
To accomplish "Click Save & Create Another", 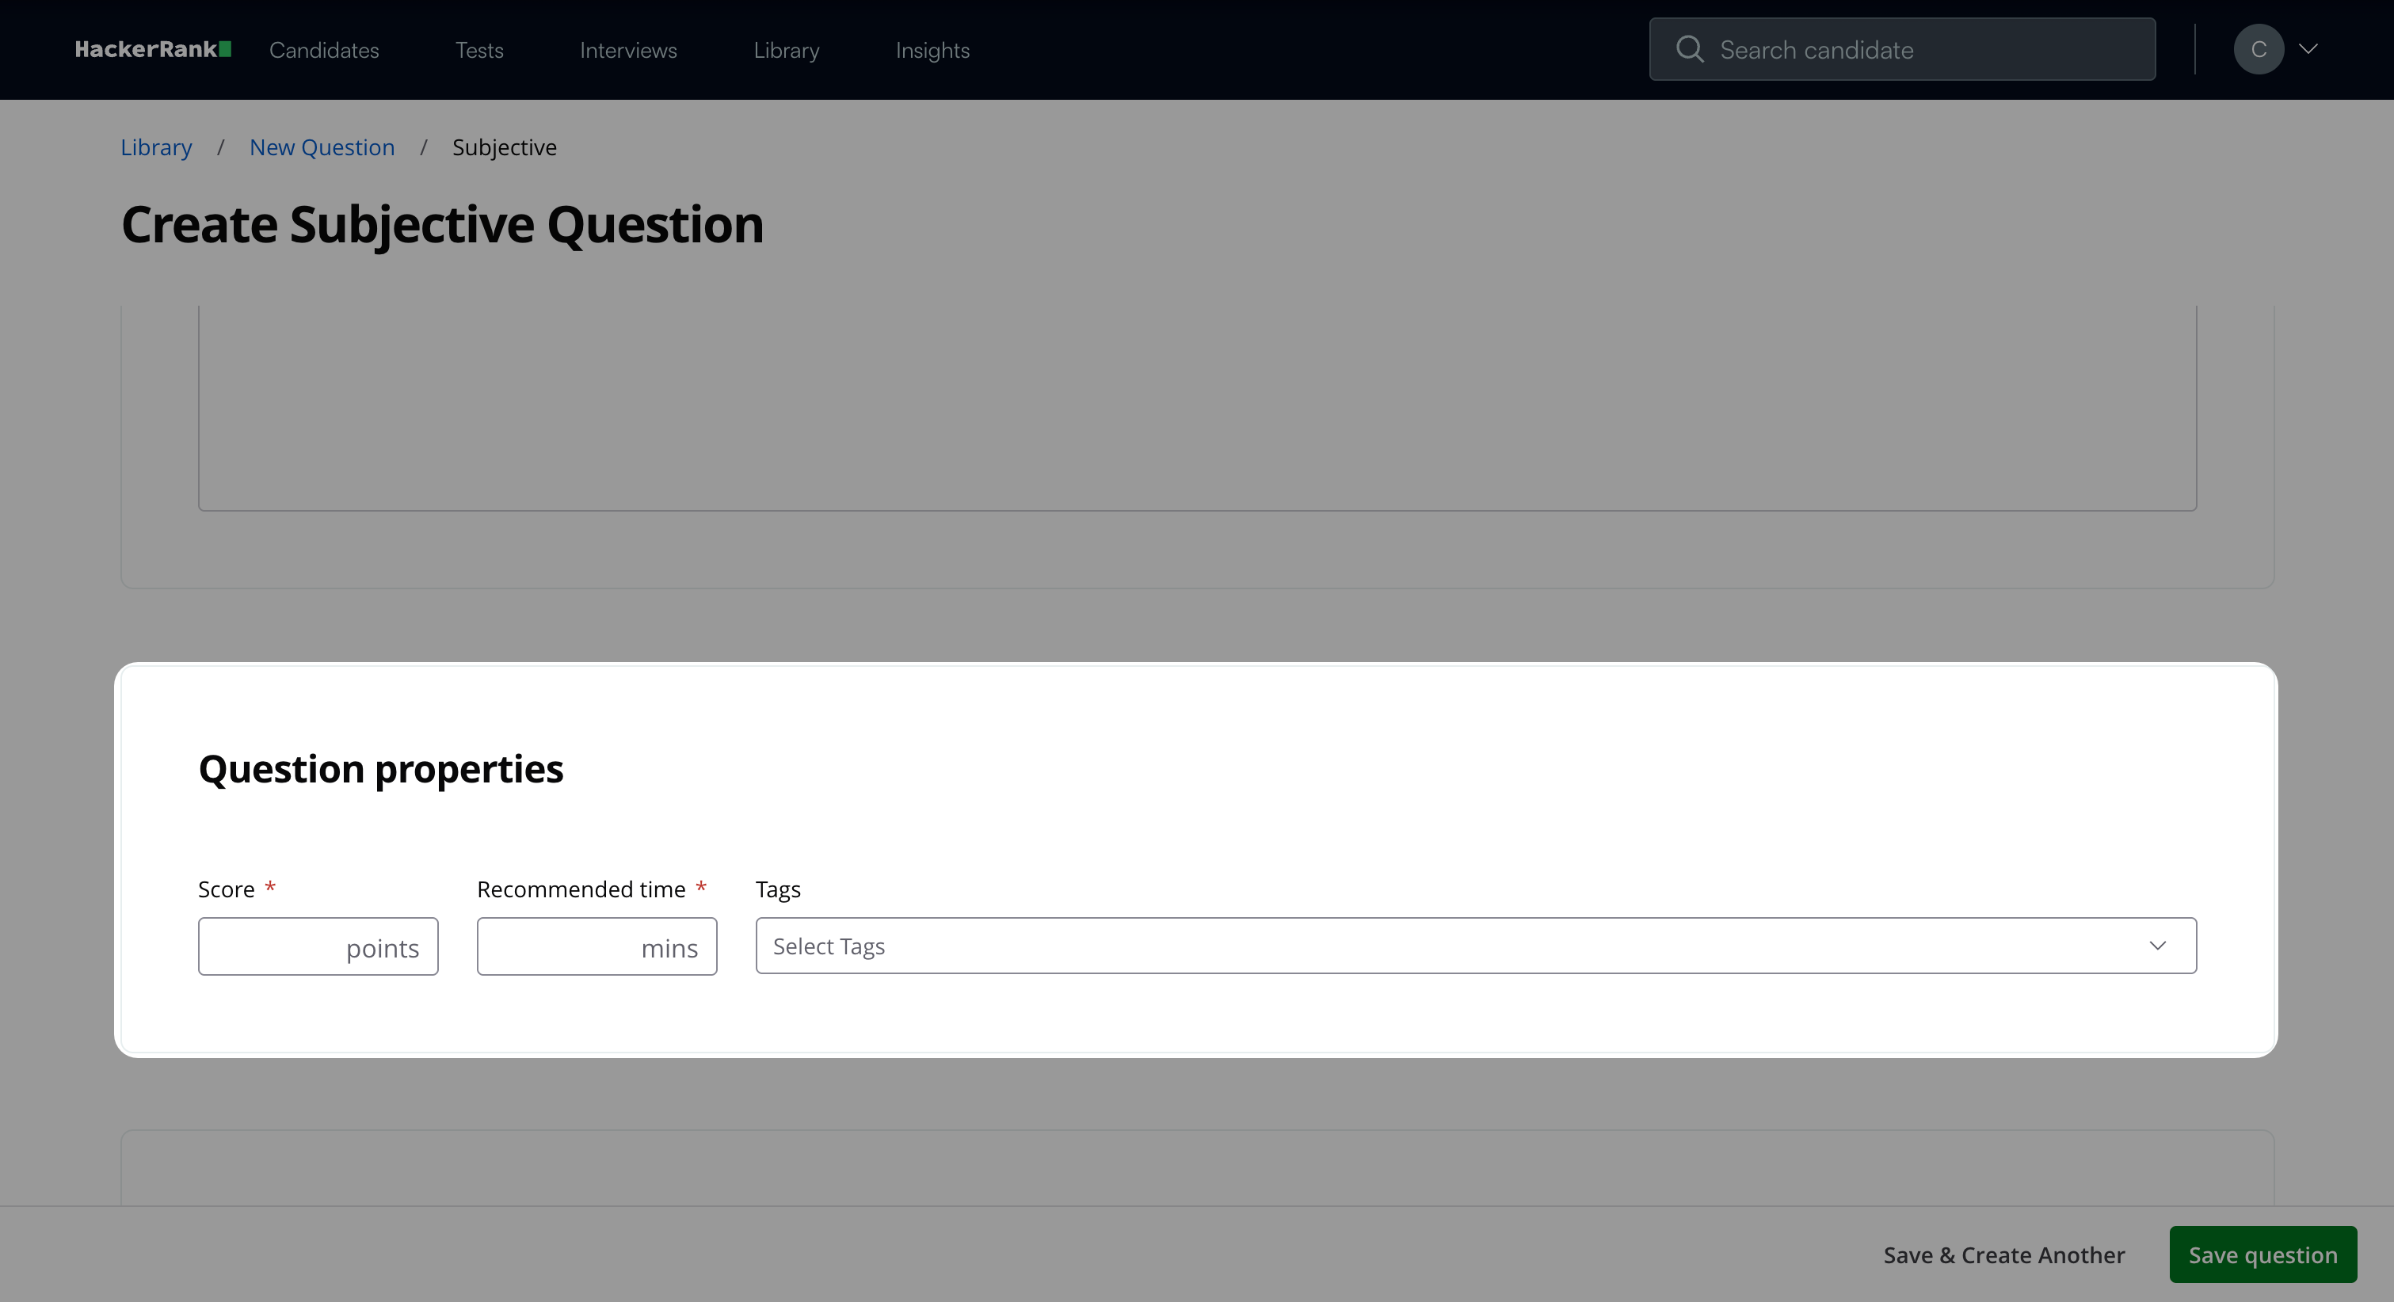I will point(2003,1254).
